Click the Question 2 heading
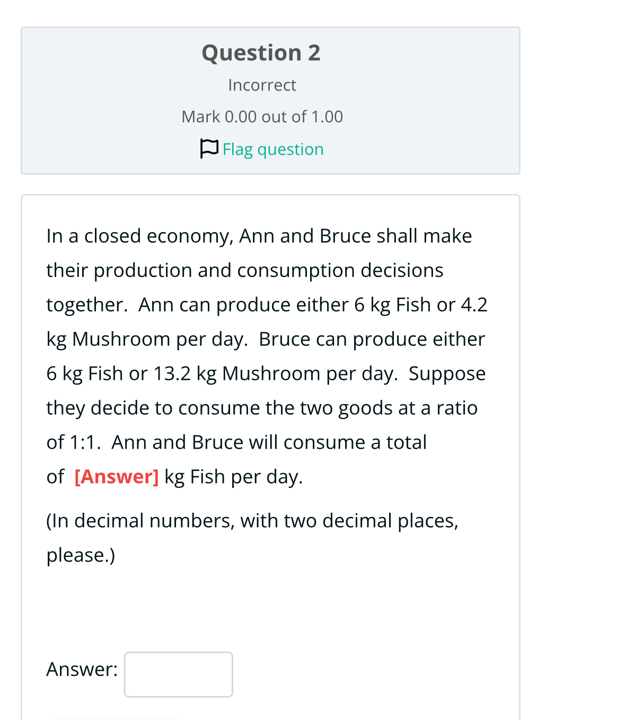Screen dimensions: 625x720 [x=261, y=53]
